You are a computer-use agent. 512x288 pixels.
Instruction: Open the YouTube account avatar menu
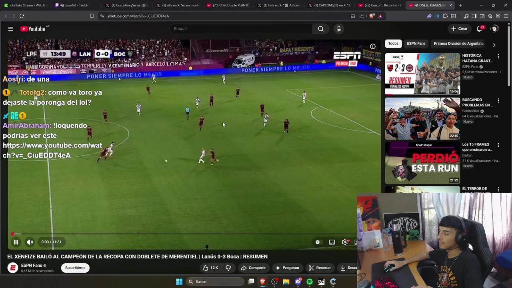[495, 29]
